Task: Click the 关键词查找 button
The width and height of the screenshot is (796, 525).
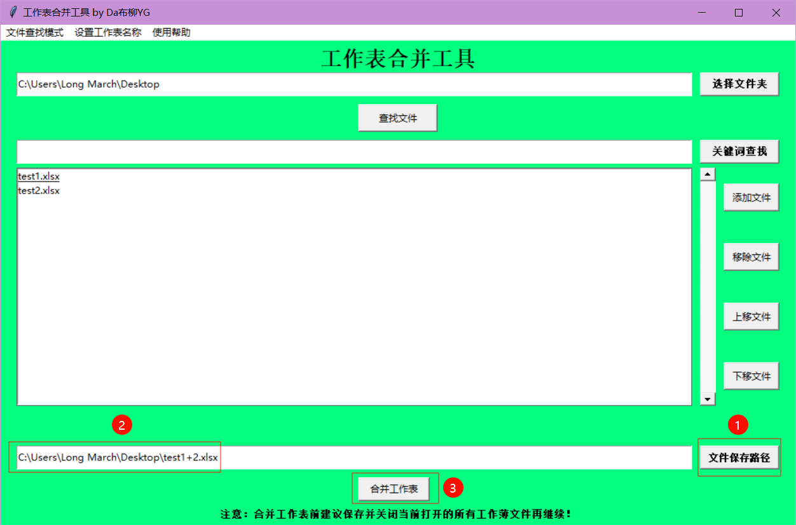Action: (x=739, y=152)
